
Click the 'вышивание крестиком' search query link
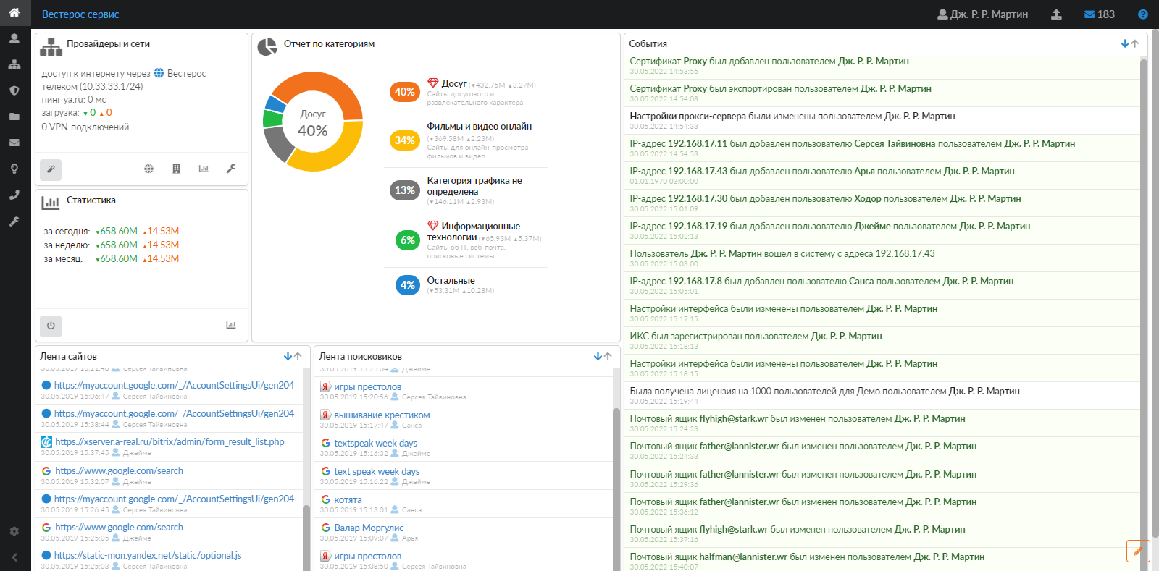[x=382, y=415]
